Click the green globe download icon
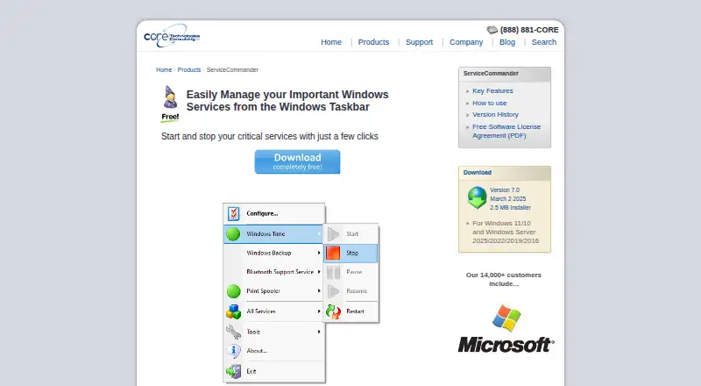The height and width of the screenshot is (386, 701). (x=477, y=197)
